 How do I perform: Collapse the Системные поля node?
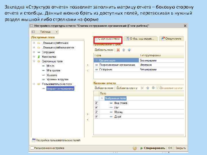point(34,61)
